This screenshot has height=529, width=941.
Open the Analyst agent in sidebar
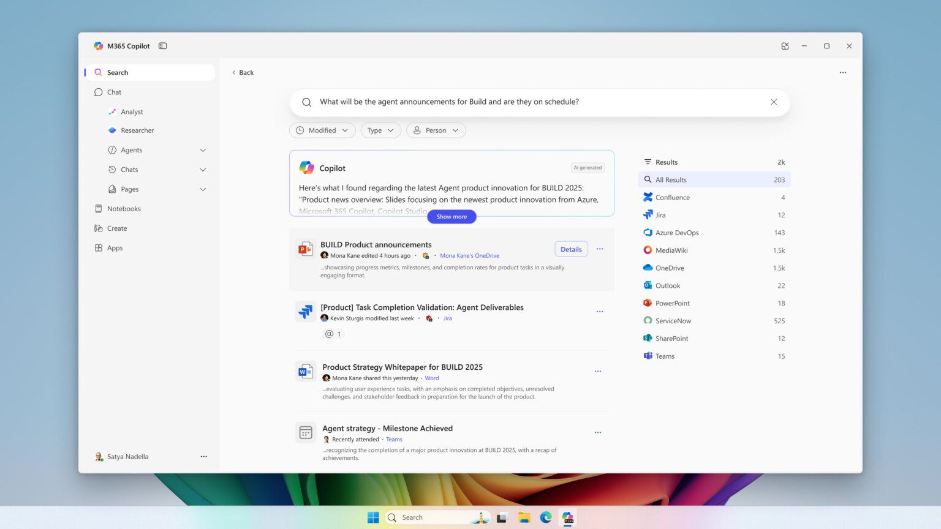click(x=132, y=112)
